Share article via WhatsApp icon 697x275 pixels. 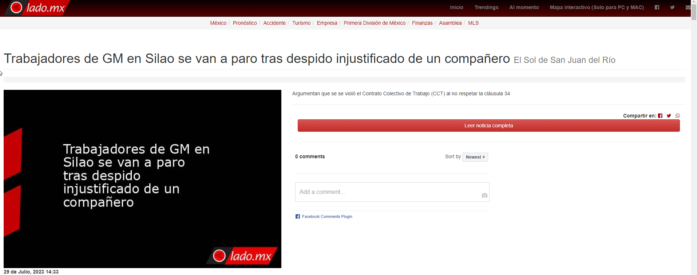(x=678, y=116)
